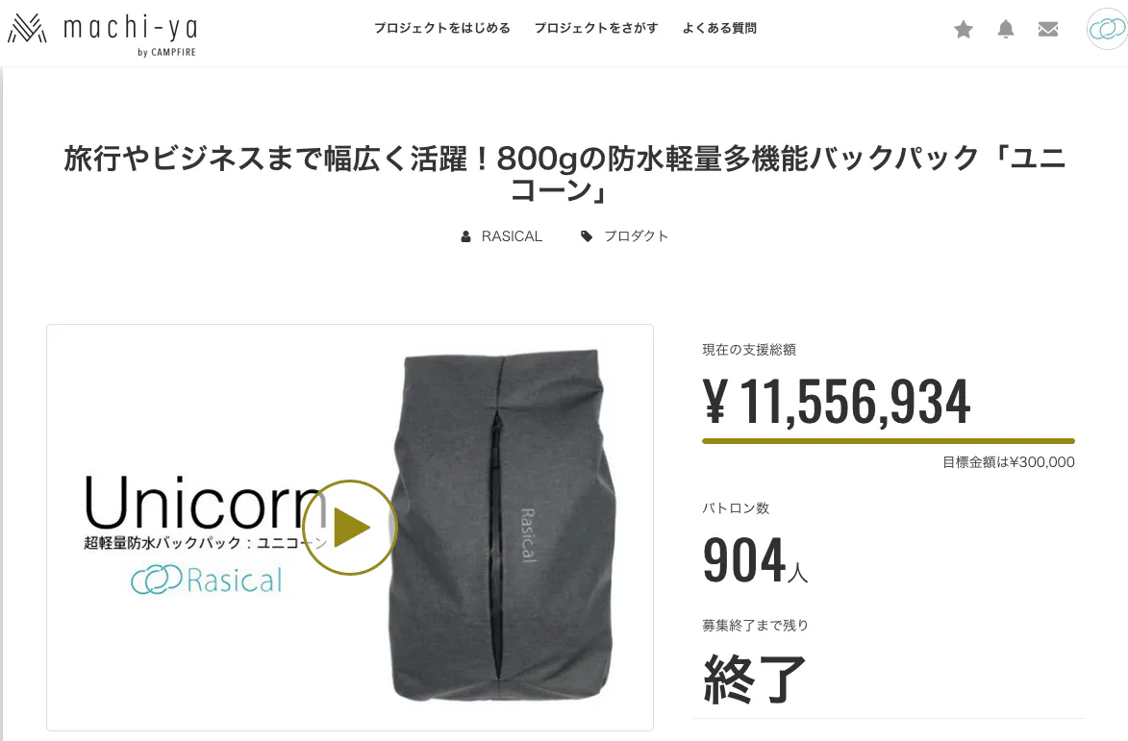Screen dimensions: 1128x741
Task: Click the person icon beside RASICAL
Action: 465,236
